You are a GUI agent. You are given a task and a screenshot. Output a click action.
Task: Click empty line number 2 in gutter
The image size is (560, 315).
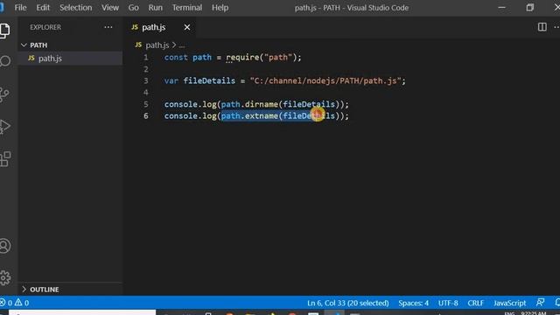pyautogui.click(x=146, y=69)
